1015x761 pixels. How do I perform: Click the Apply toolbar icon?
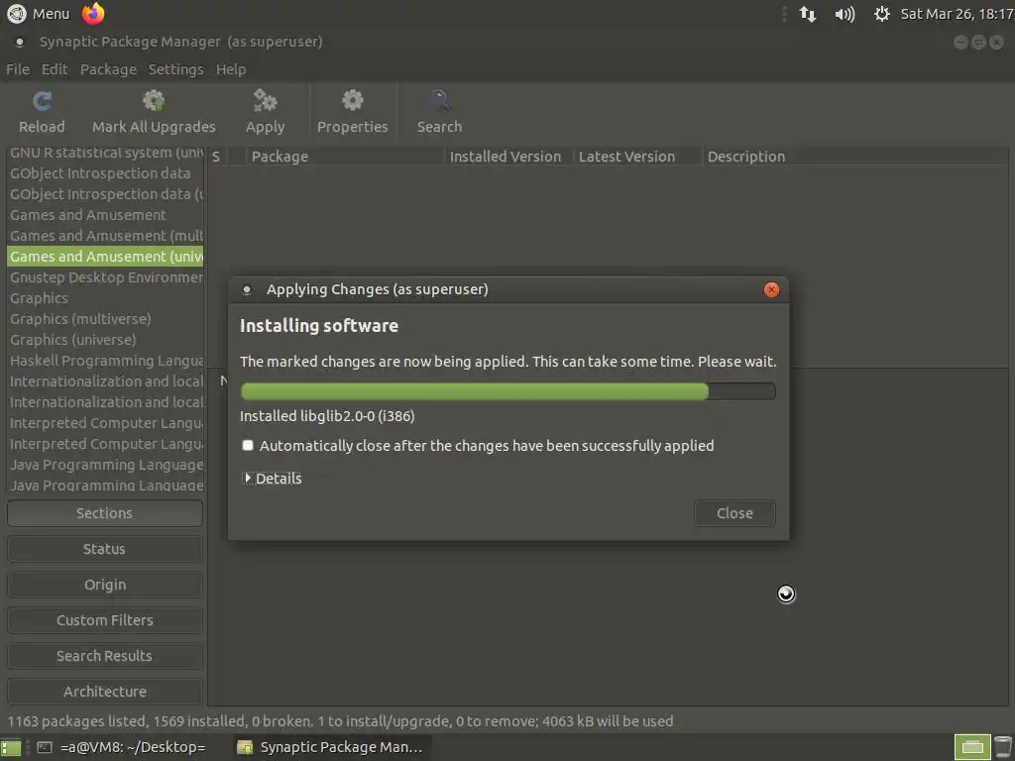tap(265, 111)
